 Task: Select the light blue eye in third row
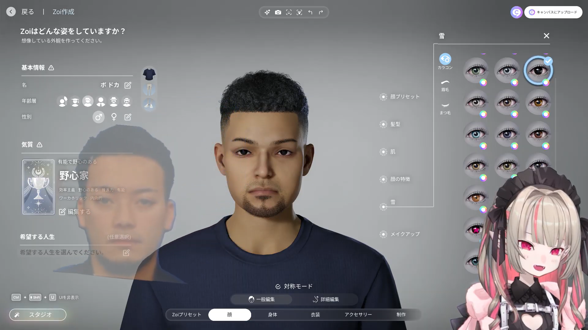(476, 134)
